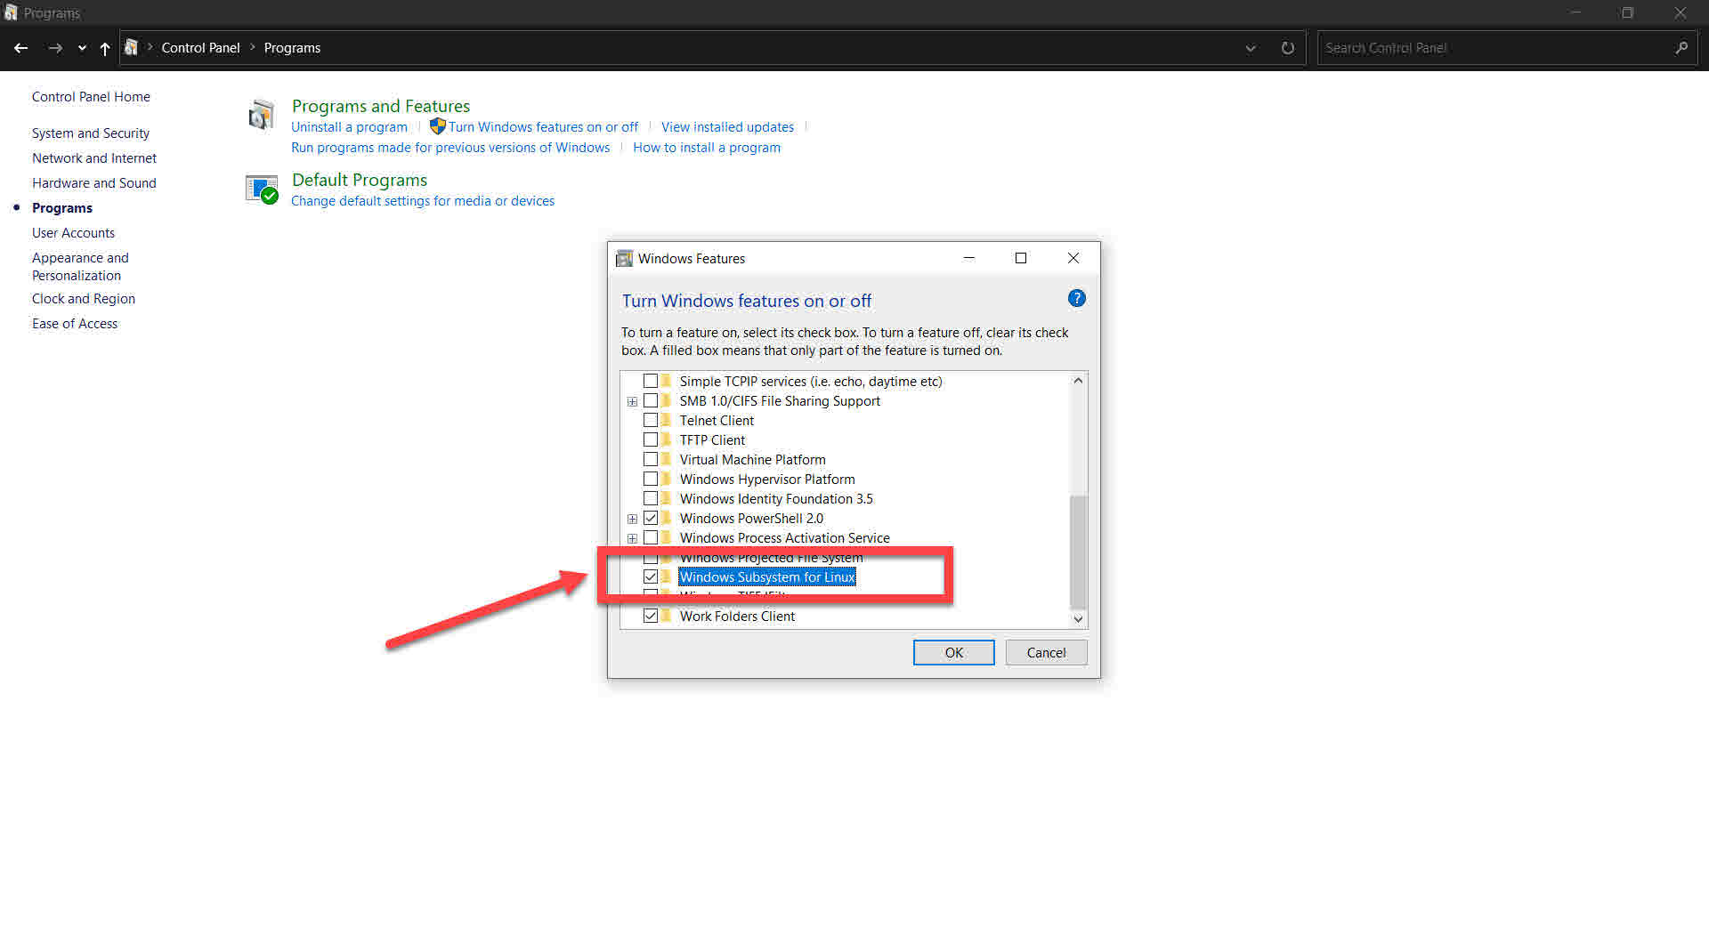This screenshot has width=1709, height=927.
Task: Select Windows Subsystem for Linux label
Action: click(767, 577)
